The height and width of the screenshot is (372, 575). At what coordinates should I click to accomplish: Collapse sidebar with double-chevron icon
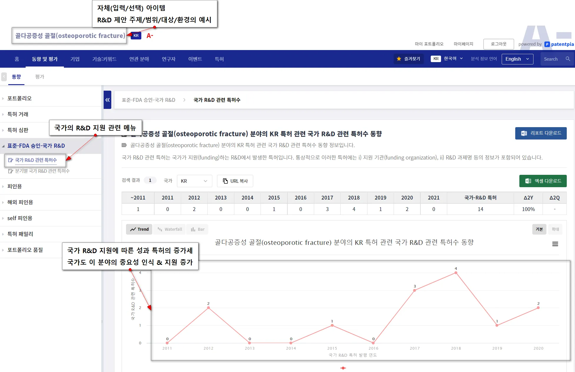pos(107,100)
